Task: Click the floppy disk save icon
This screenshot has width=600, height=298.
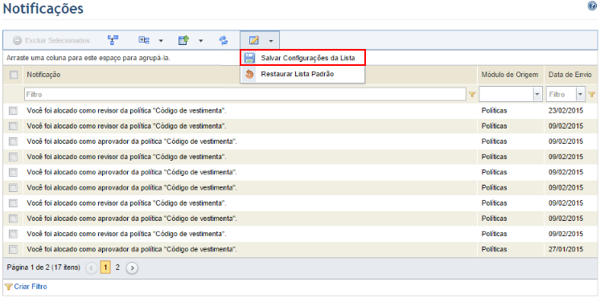Action: point(250,58)
